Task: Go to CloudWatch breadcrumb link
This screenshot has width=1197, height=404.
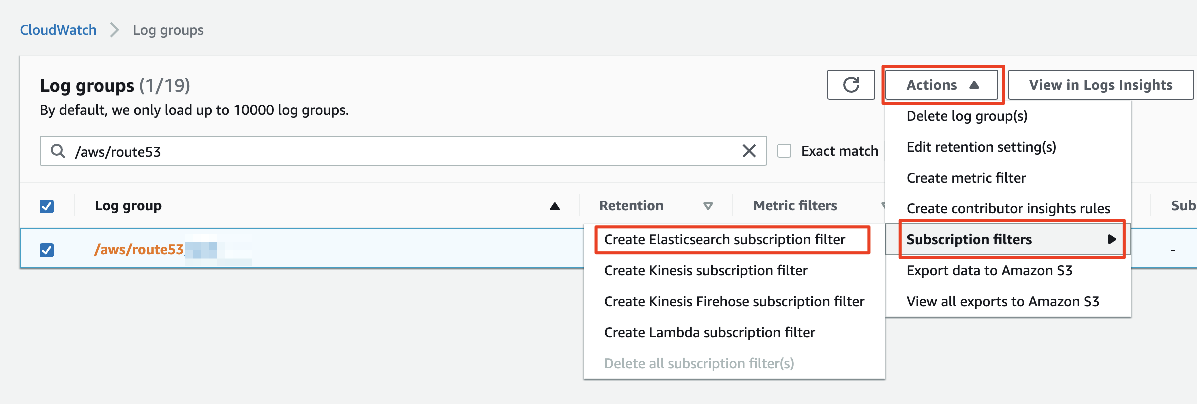Action: (x=58, y=30)
